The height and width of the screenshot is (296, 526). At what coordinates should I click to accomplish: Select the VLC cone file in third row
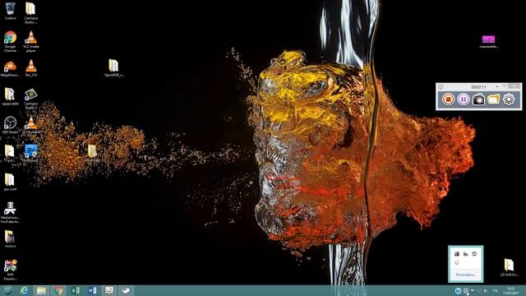tap(31, 68)
